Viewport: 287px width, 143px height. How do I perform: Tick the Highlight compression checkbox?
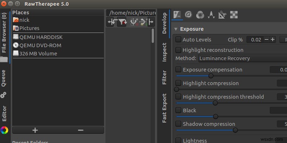(178, 83)
